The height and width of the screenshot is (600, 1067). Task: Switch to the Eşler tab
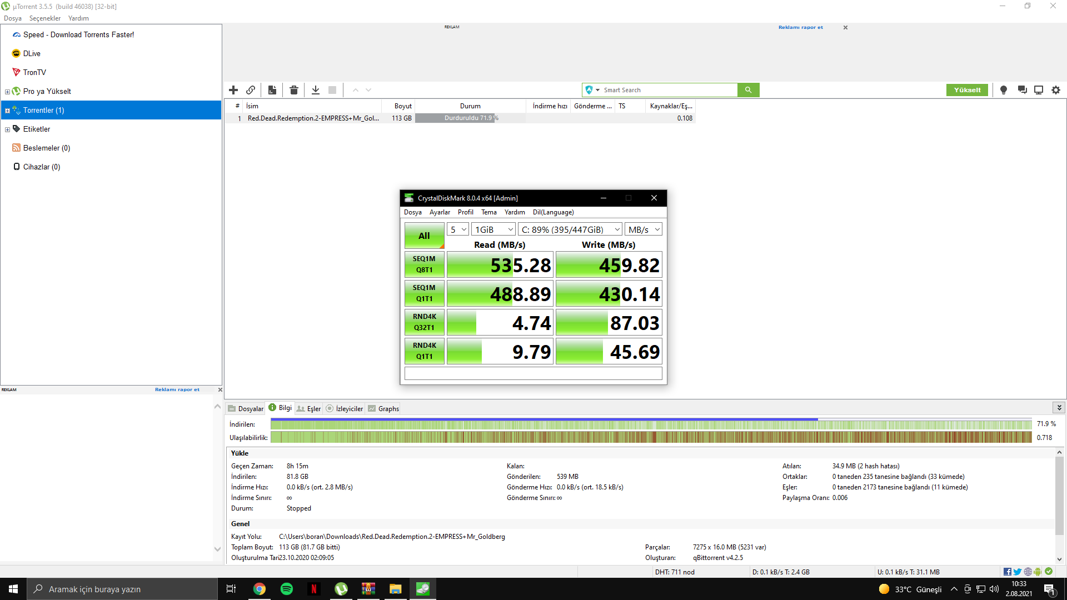(309, 409)
